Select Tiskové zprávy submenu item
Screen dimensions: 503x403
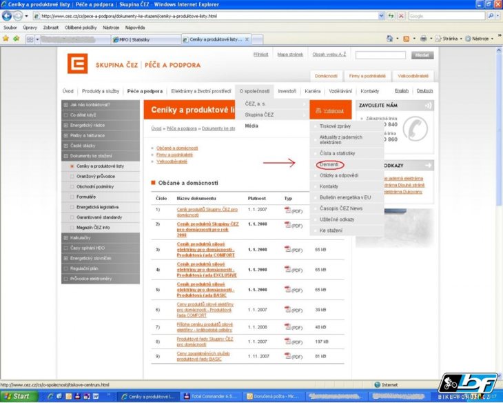[x=335, y=126]
